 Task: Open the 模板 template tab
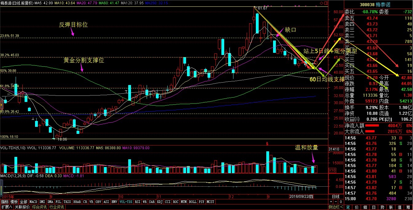coord(14,202)
